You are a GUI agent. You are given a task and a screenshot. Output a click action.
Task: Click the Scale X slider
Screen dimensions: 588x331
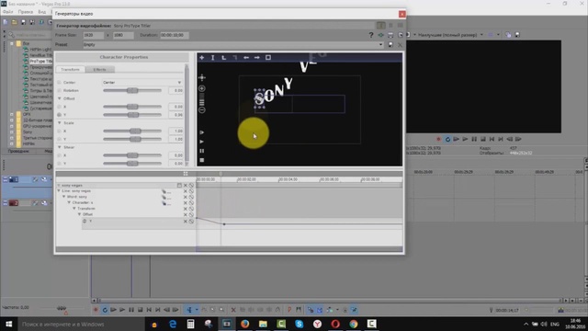pyautogui.click(x=132, y=131)
